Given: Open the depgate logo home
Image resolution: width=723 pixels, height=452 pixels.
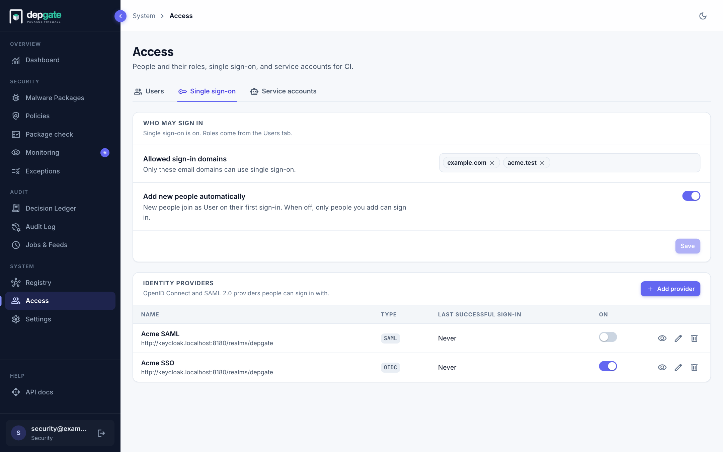Looking at the screenshot, I should 35,16.
